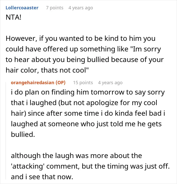Click the line starting "could have offered up"
This screenshot has width=177, height=184.
(83, 49)
